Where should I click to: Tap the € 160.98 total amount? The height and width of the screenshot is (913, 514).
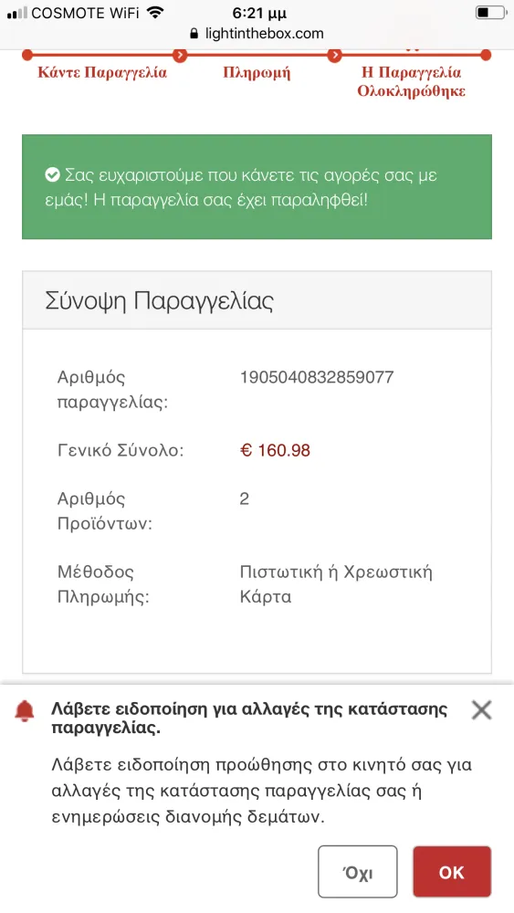(x=275, y=450)
